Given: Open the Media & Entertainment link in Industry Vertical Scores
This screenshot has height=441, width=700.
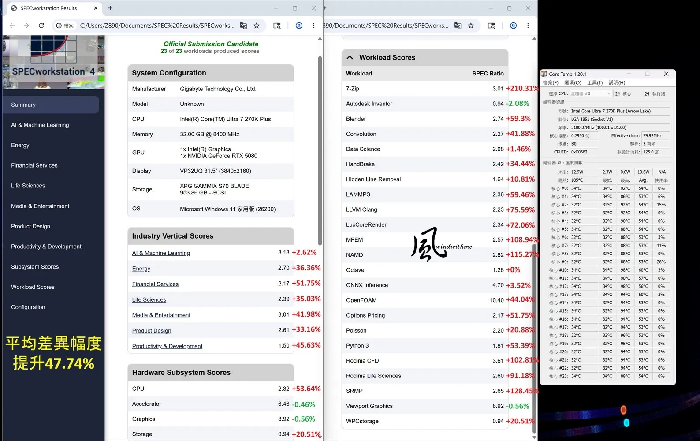Looking at the screenshot, I should coord(161,315).
